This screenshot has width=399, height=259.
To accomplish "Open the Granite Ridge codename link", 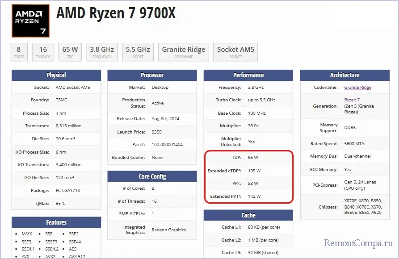I will point(357,88).
